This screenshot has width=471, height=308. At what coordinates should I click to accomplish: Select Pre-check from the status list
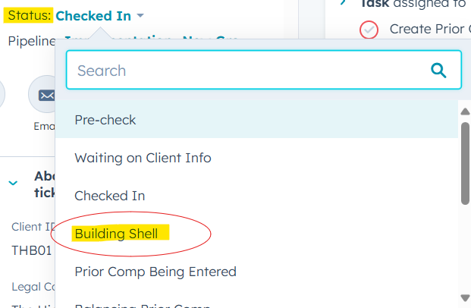(x=105, y=119)
